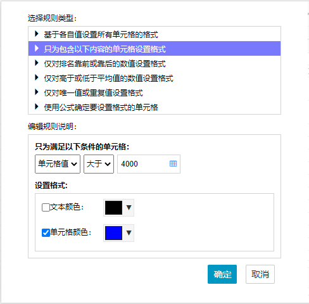309x304 pixels.
Task: Click triangle icon beside 仅对唯一值或重复值设置格式
Action: tap(37, 92)
